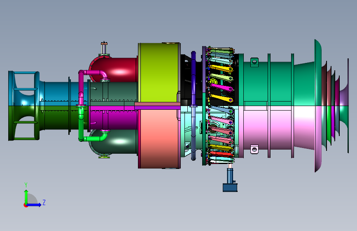Pick the lifting lug on the green upper casing

(254, 62)
